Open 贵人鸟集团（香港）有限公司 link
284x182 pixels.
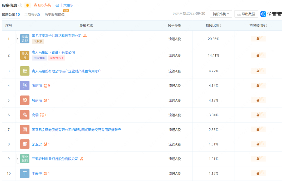(53, 52)
